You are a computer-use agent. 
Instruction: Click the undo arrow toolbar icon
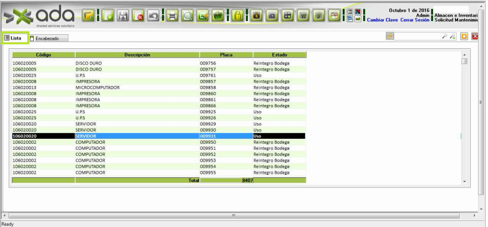pos(154,17)
